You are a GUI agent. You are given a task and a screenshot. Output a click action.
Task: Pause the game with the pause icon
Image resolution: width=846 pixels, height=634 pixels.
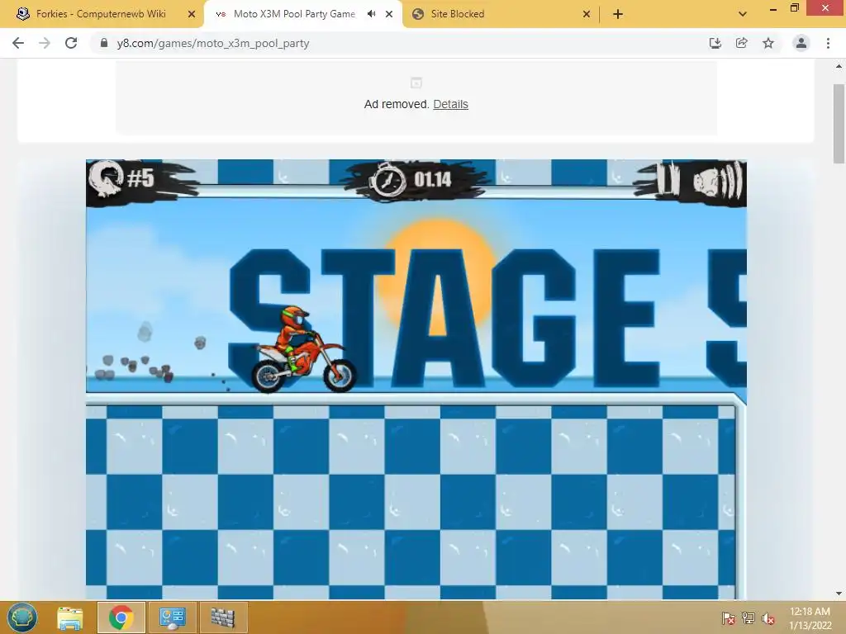[667, 179]
